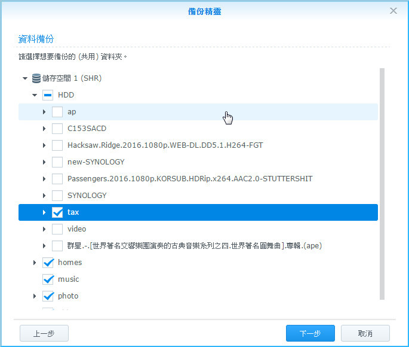
Task: Collapse the storage volume 1 (SHR) tree
Action: [25, 78]
